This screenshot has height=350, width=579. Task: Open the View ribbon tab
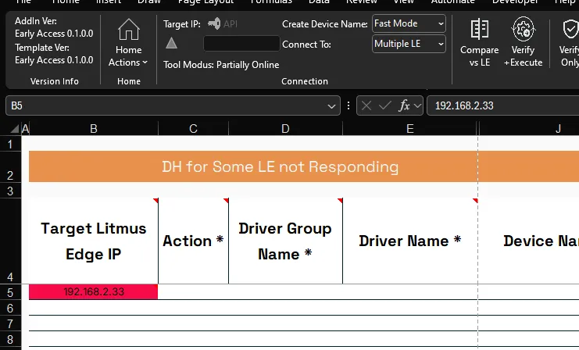point(404,2)
